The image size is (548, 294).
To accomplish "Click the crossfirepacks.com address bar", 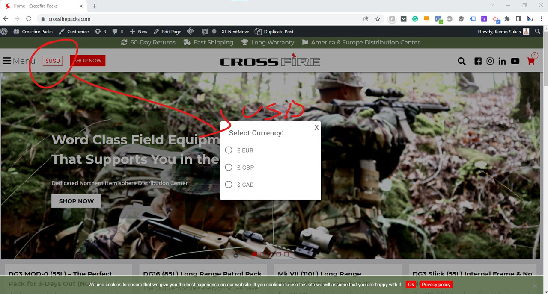I will [201, 19].
